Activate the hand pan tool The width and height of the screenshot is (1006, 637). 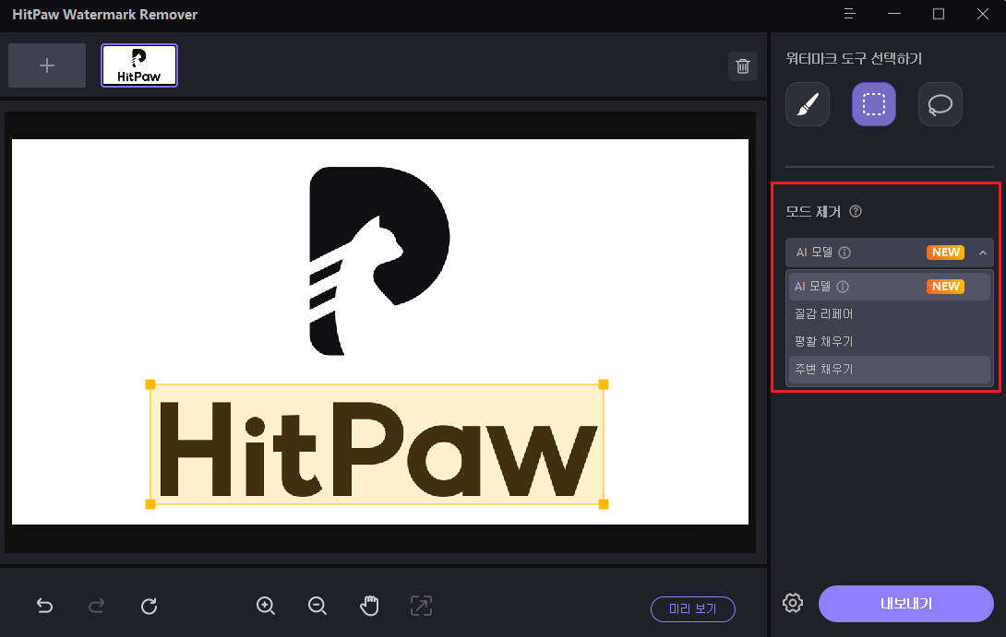point(369,606)
